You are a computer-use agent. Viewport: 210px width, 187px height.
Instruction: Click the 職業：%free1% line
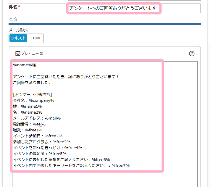tap(28, 130)
